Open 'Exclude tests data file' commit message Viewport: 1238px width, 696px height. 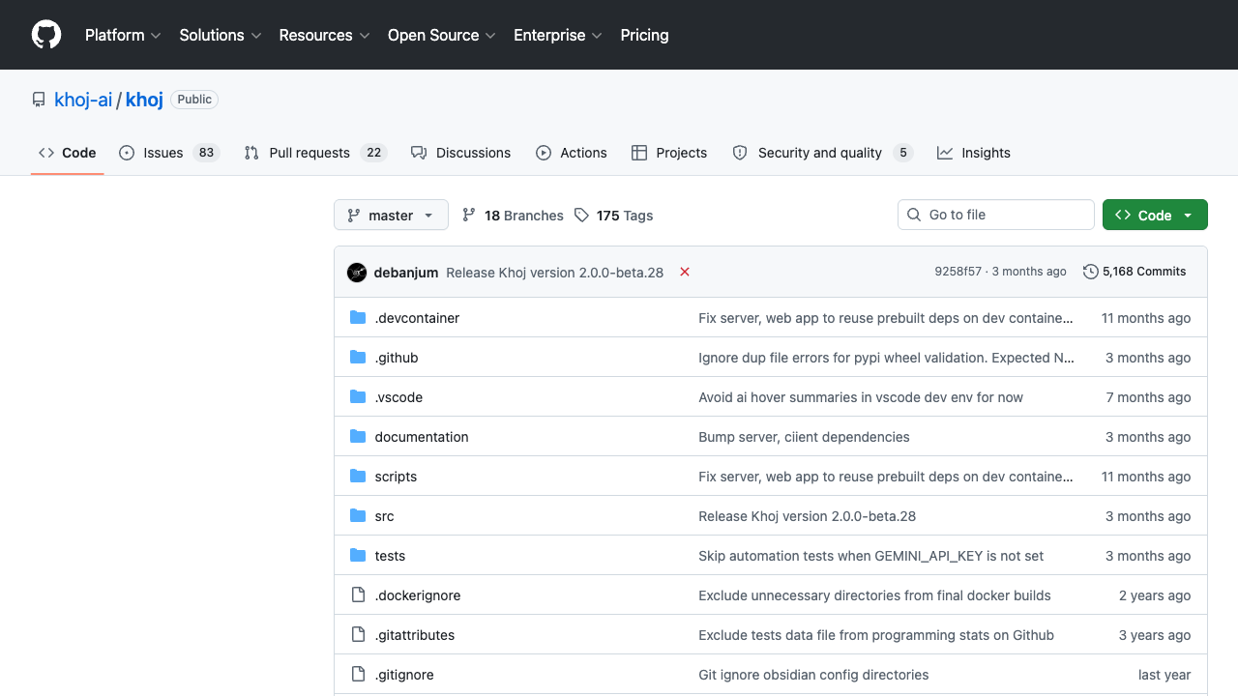point(876,635)
